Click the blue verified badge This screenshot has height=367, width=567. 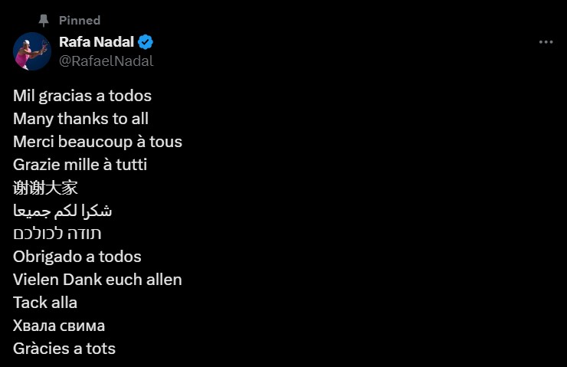[x=146, y=42]
